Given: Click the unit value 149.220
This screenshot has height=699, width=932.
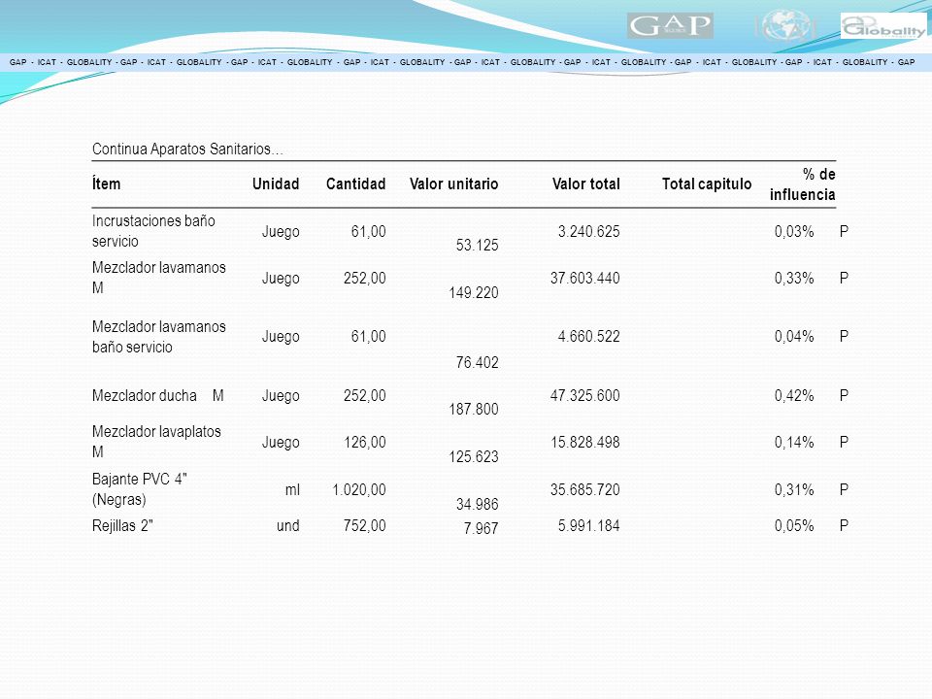Looking at the screenshot, I should click(x=474, y=293).
